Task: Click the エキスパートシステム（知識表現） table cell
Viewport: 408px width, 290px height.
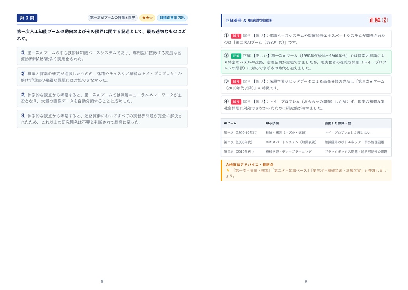Action: (x=291, y=142)
